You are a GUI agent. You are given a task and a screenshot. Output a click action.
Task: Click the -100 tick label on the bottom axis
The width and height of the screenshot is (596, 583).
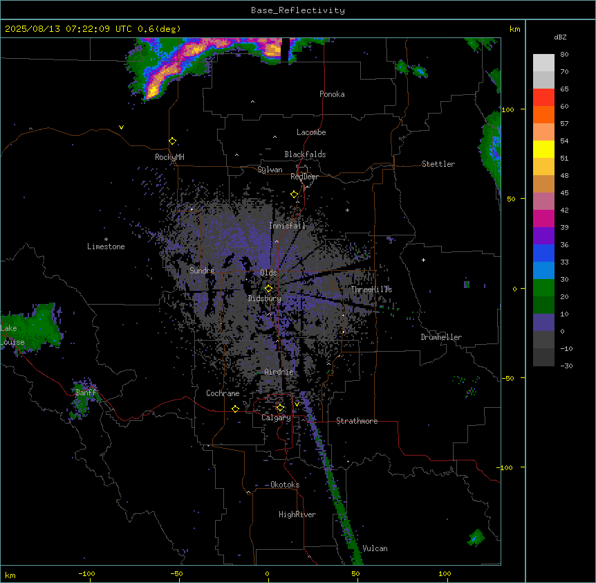point(86,573)
